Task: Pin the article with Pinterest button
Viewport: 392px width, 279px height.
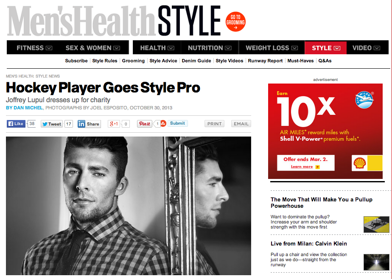Action: click(x=145, y=124)
